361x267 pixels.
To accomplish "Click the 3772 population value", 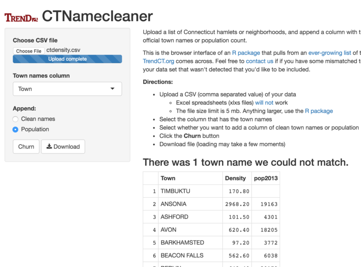I will [x=271, y=243].
